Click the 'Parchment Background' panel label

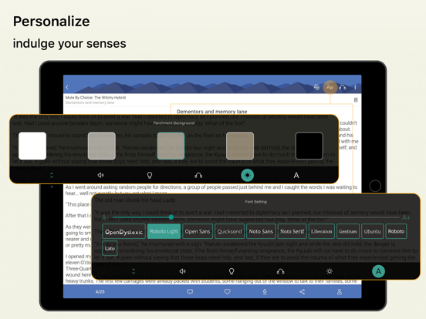[x=174, y=123]
